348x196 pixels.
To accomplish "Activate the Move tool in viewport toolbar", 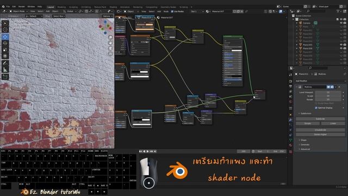I will (x=5, y=36).
